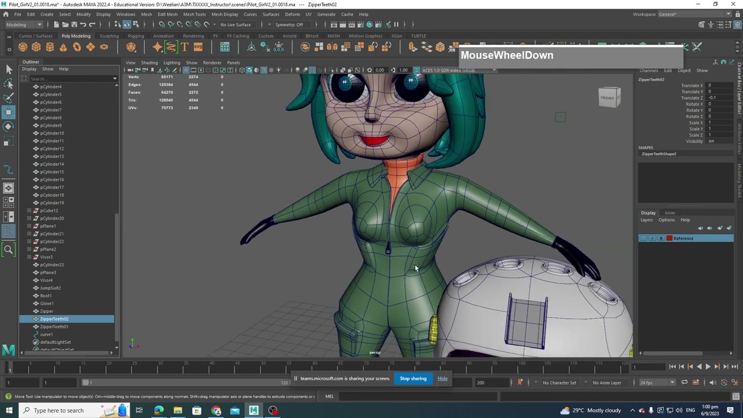
Task: Activate the Rotate tool in toolbox
Action: point(9,127)
